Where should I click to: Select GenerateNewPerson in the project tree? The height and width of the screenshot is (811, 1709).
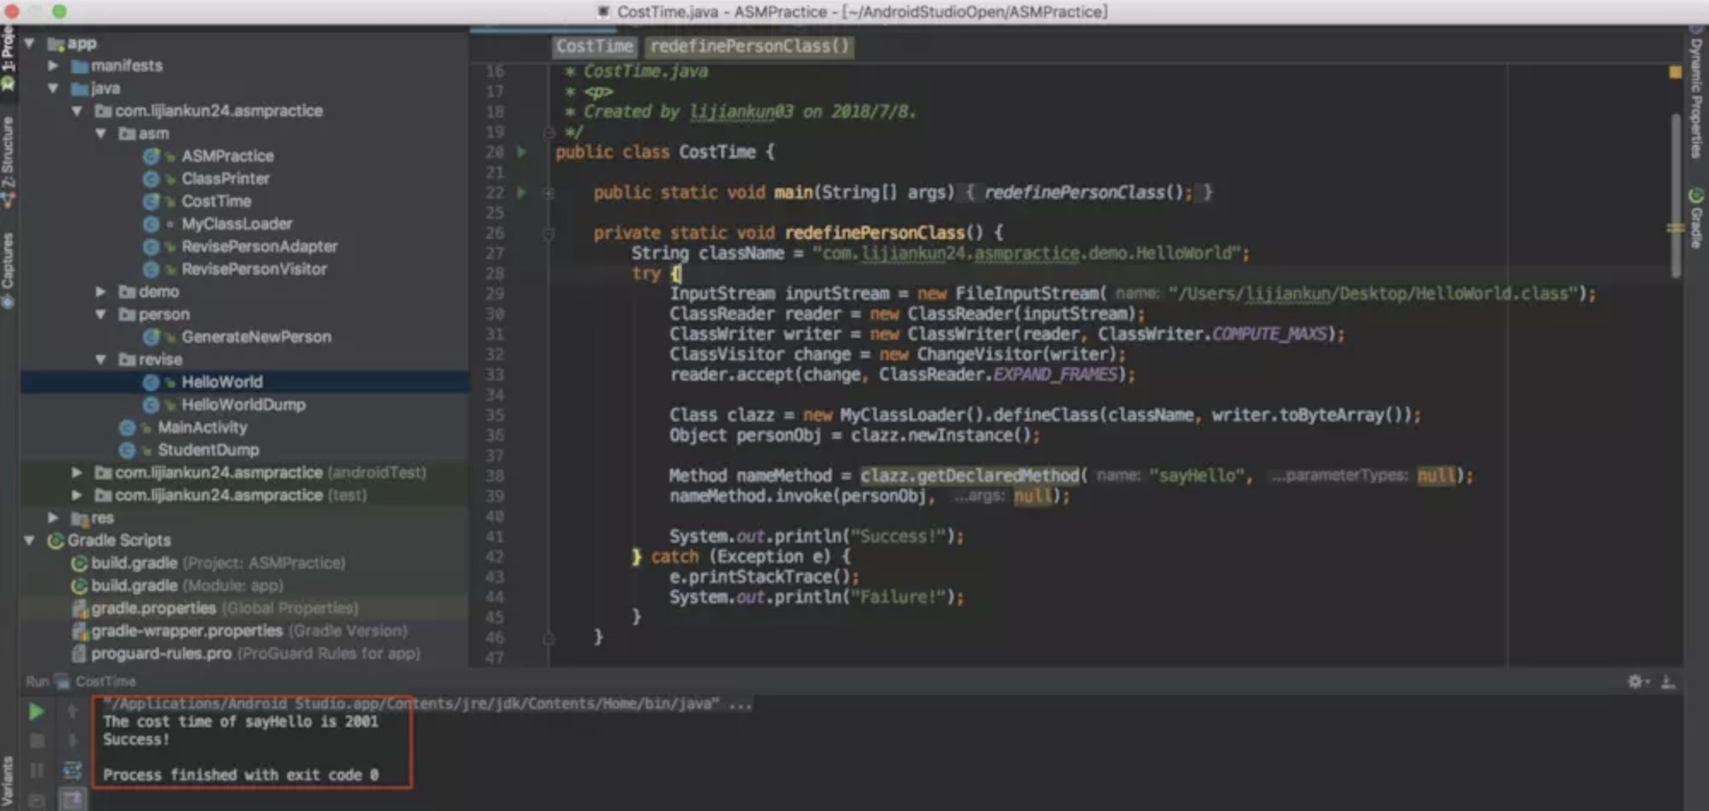coord(256,337)
